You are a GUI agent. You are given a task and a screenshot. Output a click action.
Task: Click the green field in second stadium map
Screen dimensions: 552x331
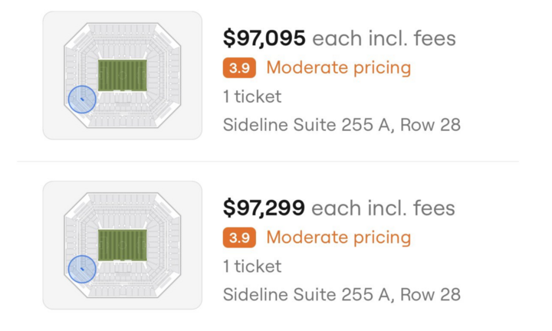click(x=123, y=245)
